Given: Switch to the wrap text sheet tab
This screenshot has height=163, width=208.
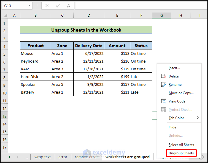Looking at the screenshot, I should click(x=43, y=157).
